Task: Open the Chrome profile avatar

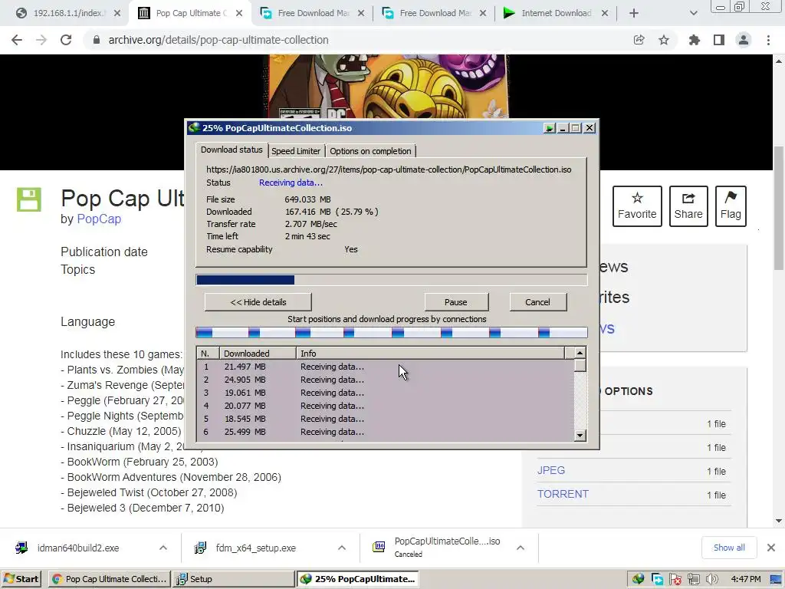Action: pos(744,40)
